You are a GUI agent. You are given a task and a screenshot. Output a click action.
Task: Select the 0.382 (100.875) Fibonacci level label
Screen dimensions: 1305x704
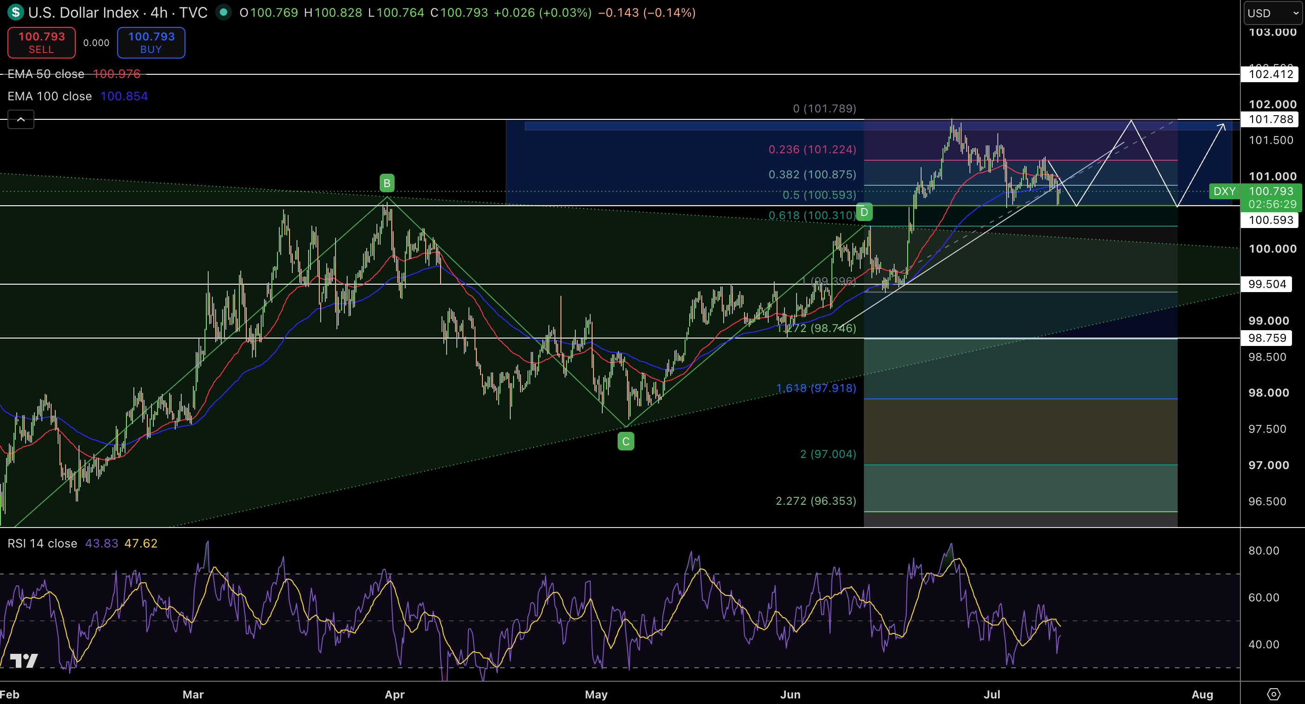click(812, 174)
